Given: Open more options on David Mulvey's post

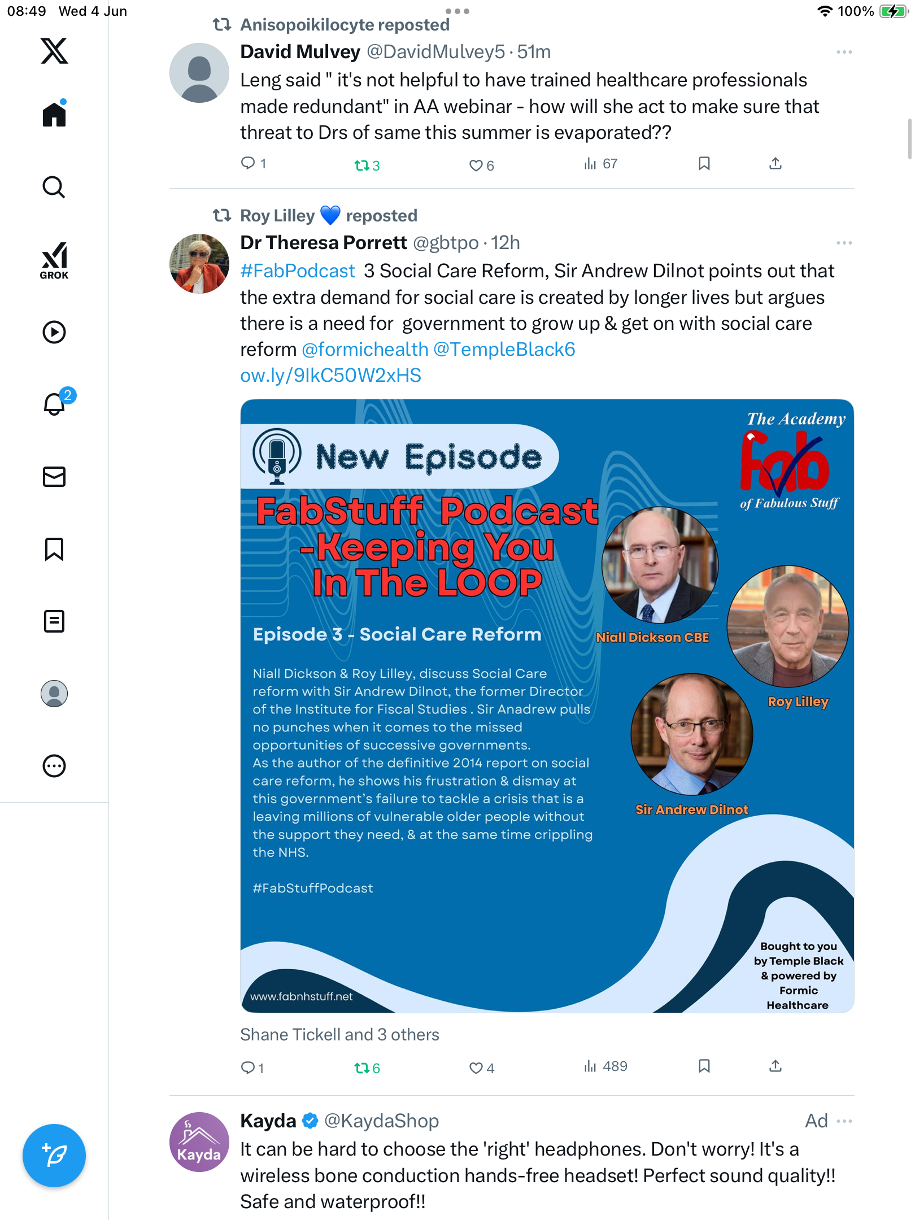Looking at the screenshot, I should pyautogui.click(x=844, y=52).
